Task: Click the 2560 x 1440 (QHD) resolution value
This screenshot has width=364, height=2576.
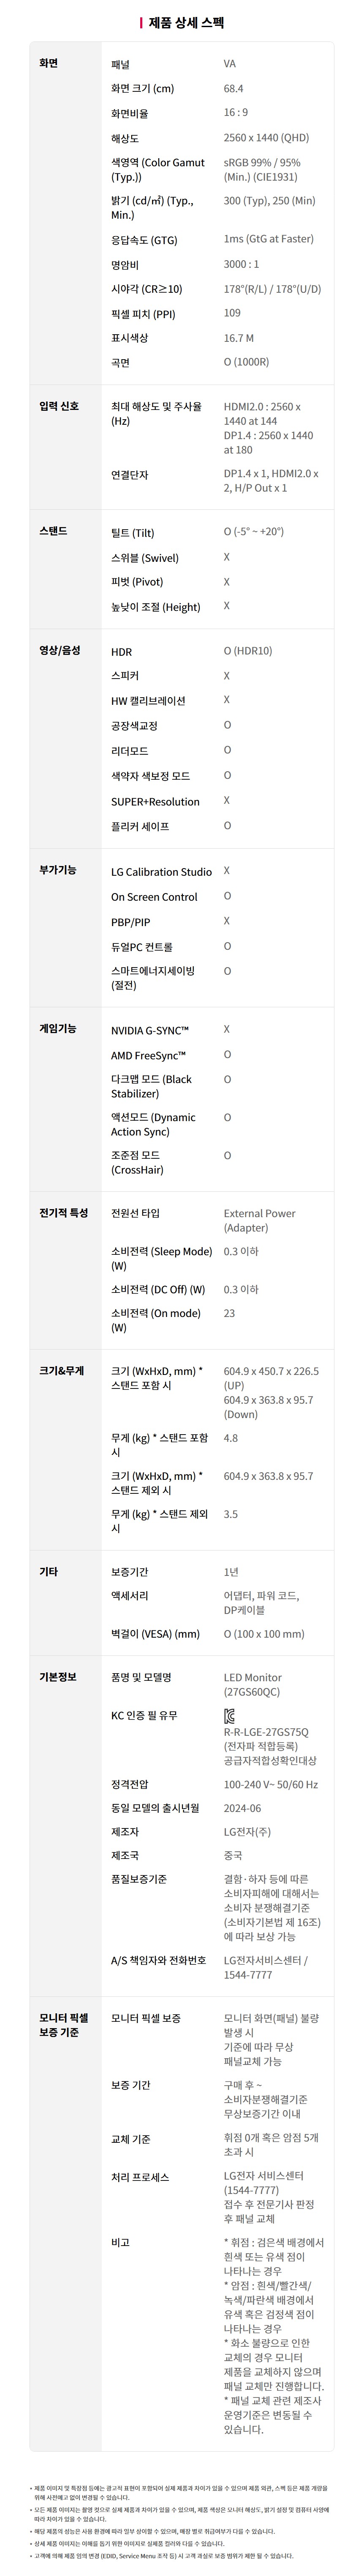Action: tap(266, 138)
